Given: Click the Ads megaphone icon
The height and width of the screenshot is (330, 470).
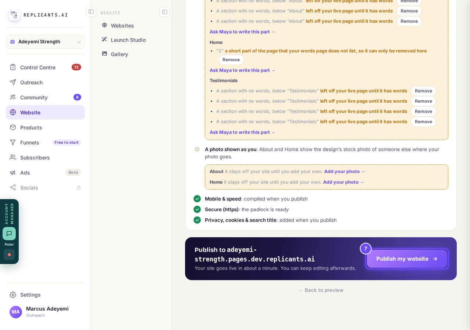Looking at the screenshot, I should (13, 172).
